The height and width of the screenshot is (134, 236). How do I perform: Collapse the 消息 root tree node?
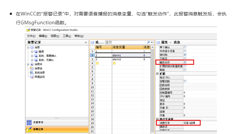pos(28,48)
